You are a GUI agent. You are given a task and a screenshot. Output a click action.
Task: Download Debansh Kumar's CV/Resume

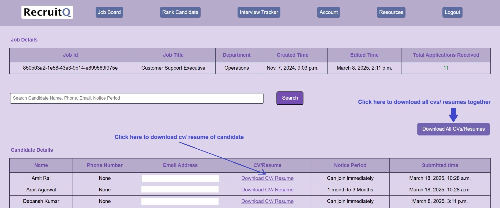coord(267,201)
